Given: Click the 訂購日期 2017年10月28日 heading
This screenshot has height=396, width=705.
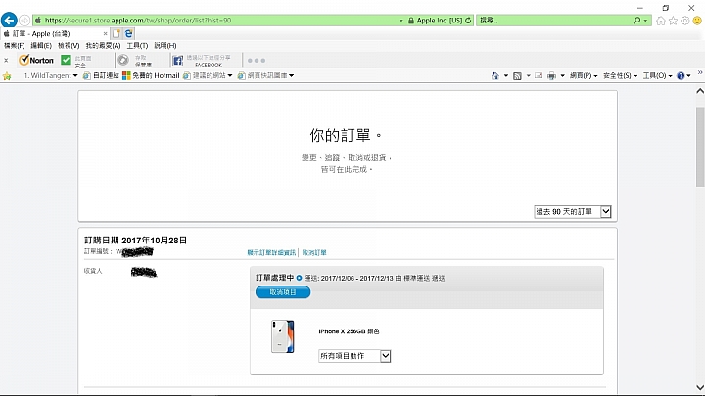Looking at the screenshot, I should (135, 241).
